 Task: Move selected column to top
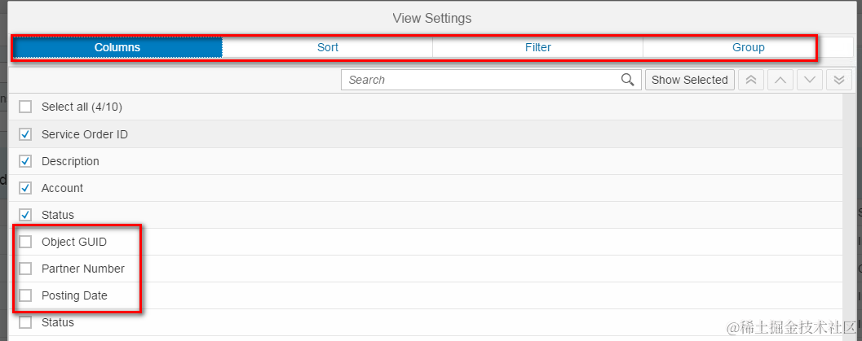coord(750,80)
